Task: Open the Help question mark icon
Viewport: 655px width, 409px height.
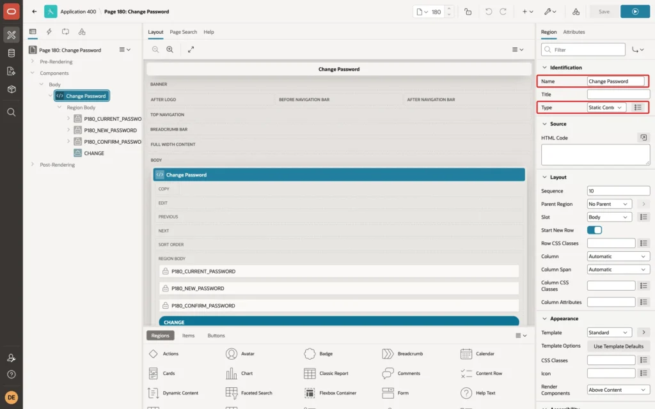Action: tap(12, 374)
